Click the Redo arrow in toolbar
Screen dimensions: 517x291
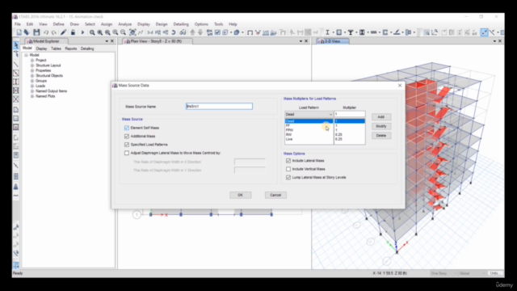tap(54, 32)
